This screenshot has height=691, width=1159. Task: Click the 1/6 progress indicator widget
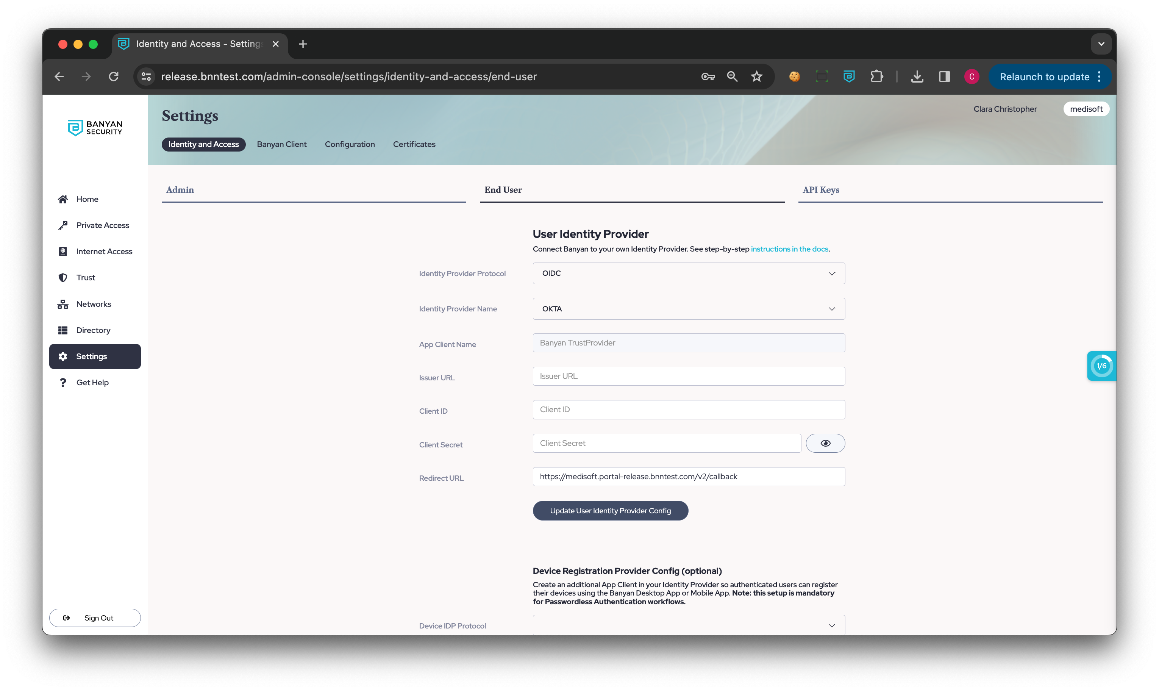pyautogui.click(x=1101, y=366)
